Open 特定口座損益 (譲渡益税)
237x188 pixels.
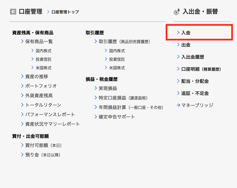tap(123, 98)
